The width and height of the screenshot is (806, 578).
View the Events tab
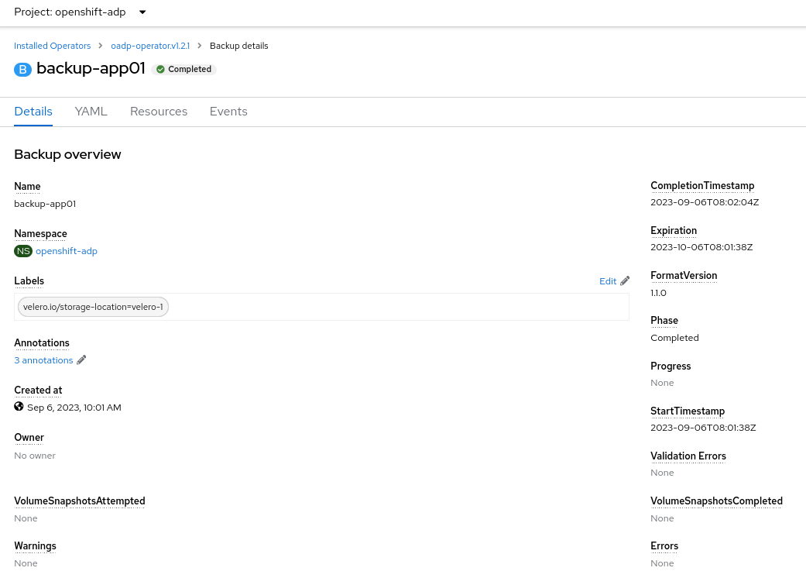[228, 112]
